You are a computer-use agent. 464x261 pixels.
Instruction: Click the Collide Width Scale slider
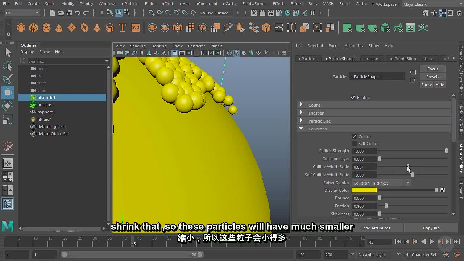click(413, 167)
